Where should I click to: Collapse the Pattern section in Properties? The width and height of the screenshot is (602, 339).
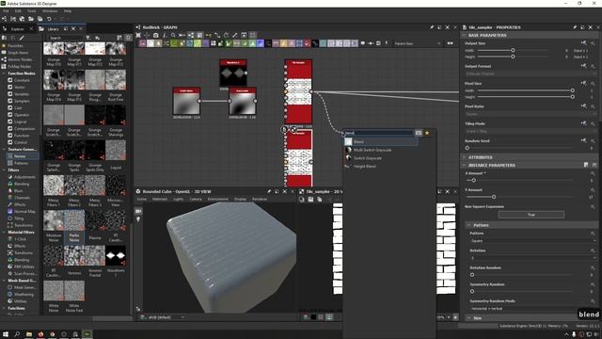(x=468, y=225)
